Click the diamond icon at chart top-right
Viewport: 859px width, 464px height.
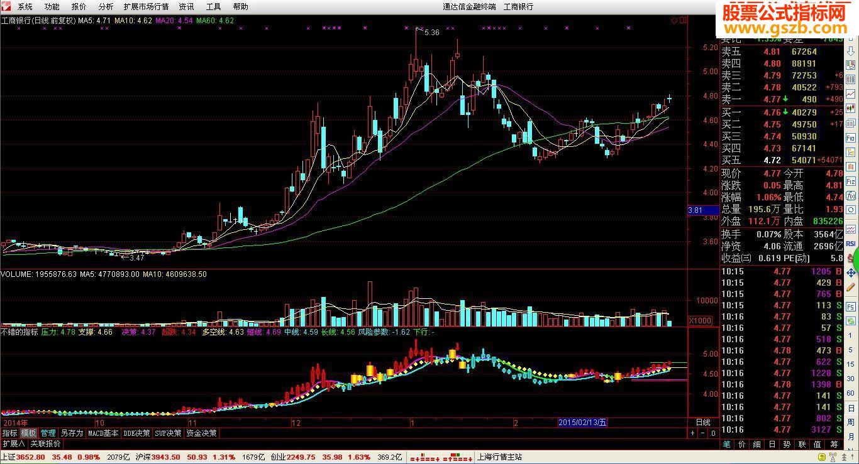[674, 20]
